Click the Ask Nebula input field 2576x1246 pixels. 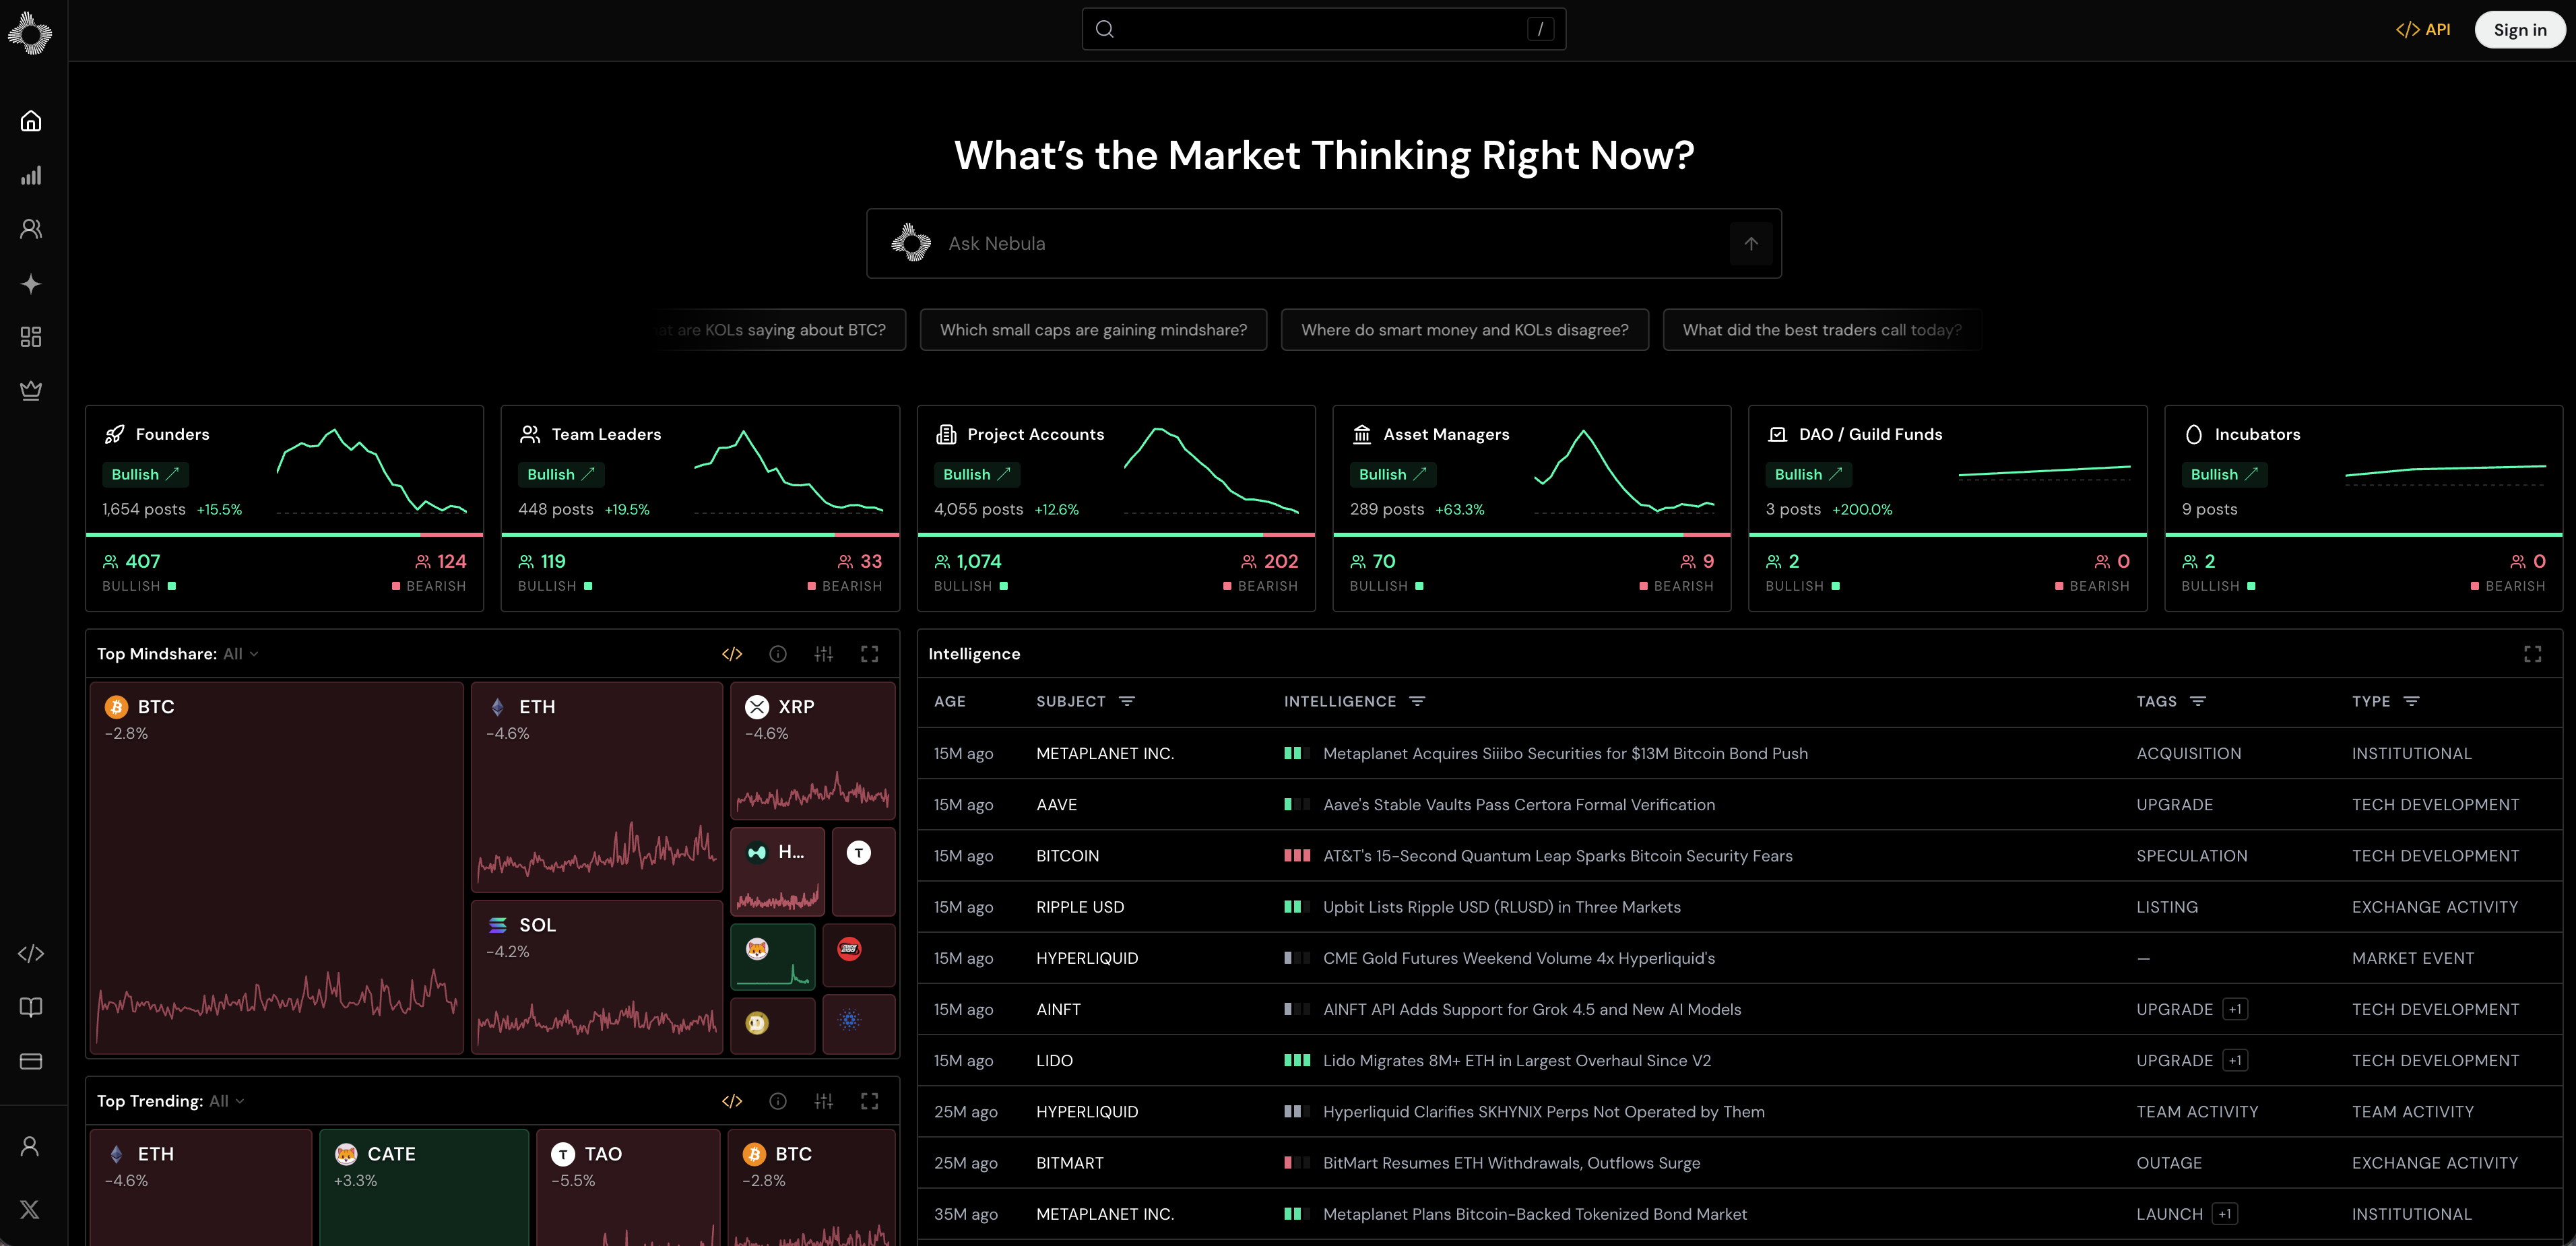[x=1324, y=243]
